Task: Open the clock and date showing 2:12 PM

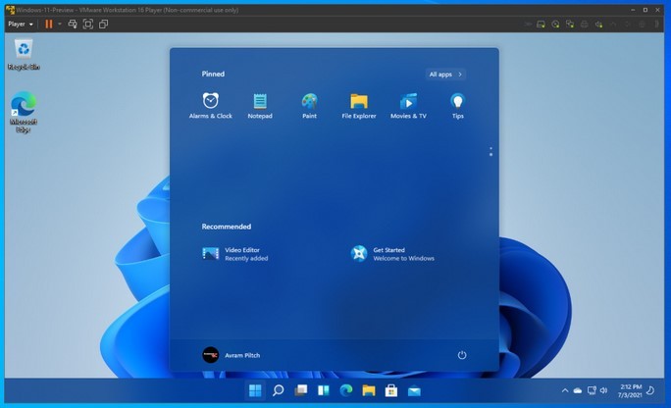Action: (630, 391)
